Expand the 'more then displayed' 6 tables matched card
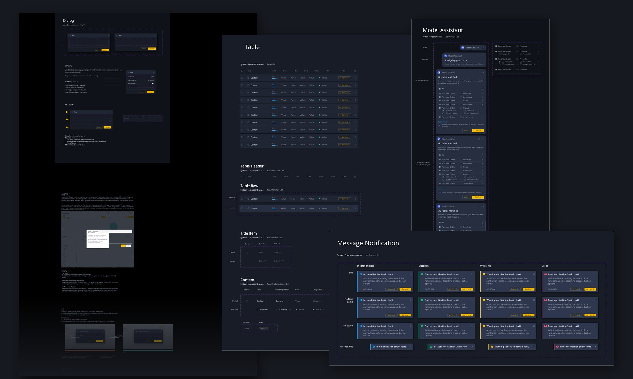Viewport: 633px width, 379px height. click(479, 139)
